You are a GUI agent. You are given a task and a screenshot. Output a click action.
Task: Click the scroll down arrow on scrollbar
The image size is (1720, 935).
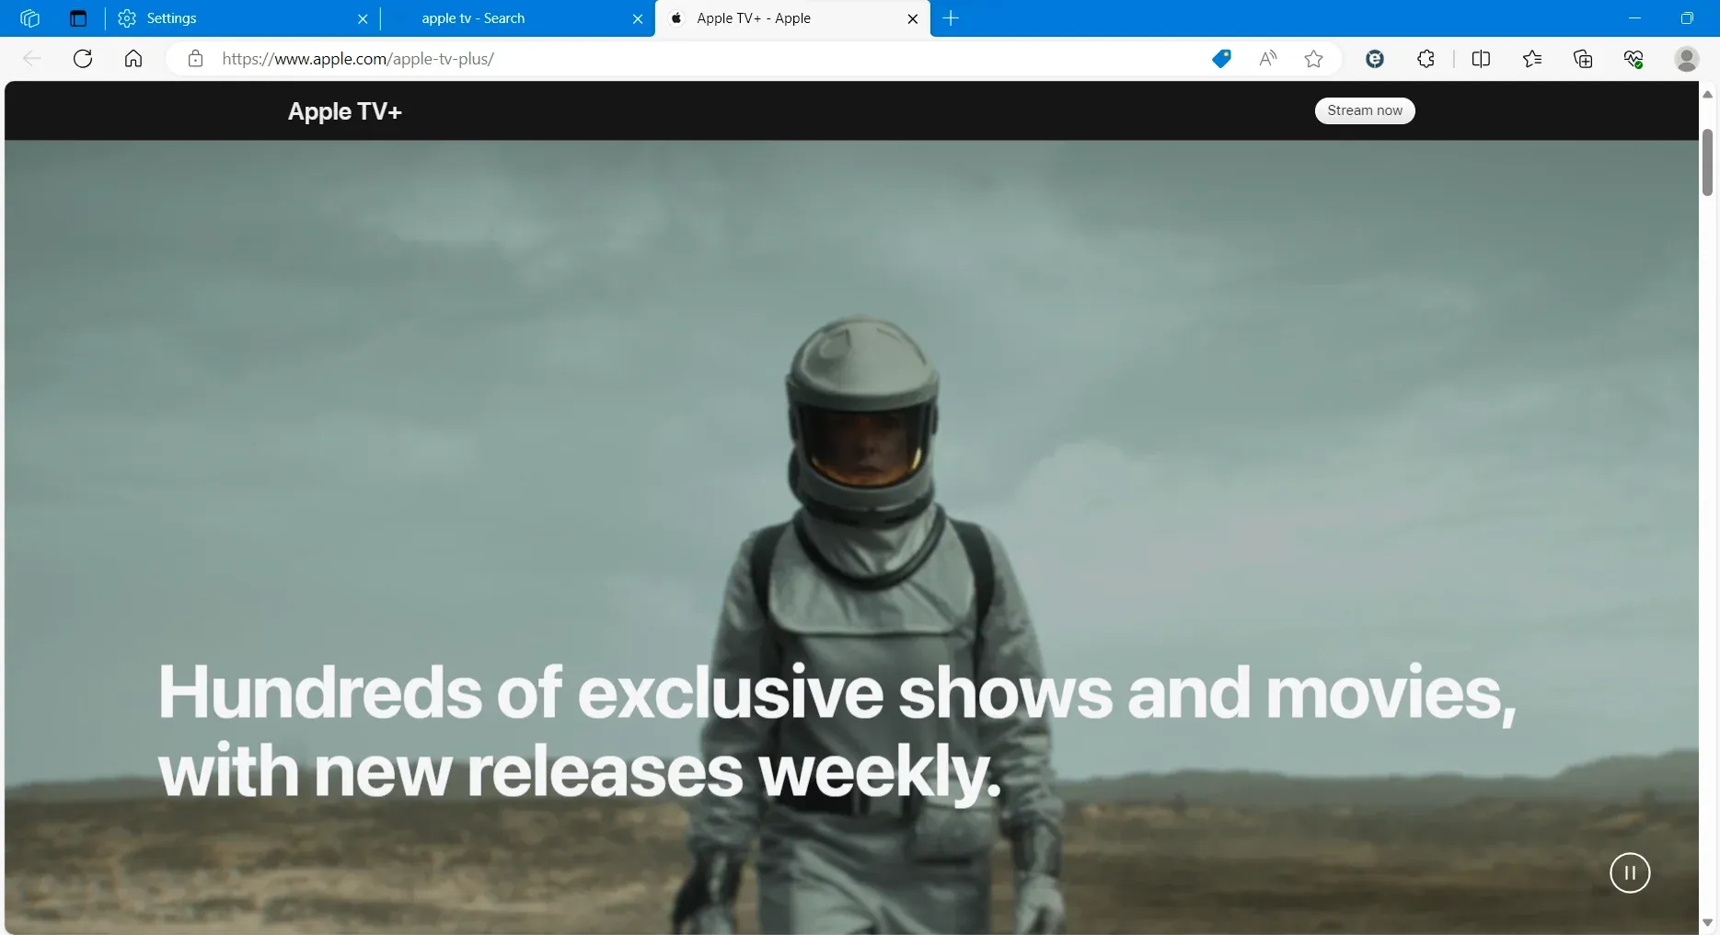[x=1707, y=922]
